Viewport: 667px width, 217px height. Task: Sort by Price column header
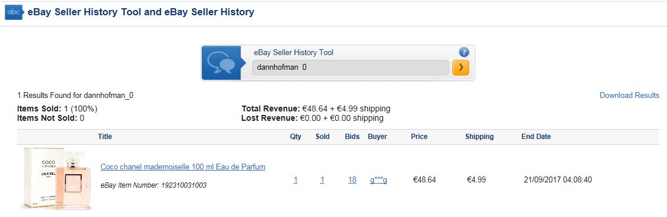419,137
